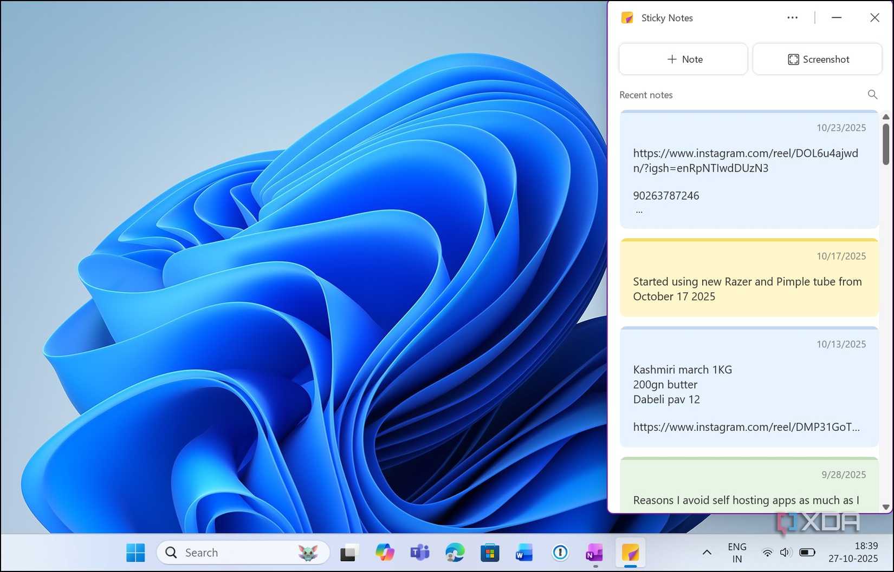Click the search icon in Recent notes
This screenshot has height=572, width=894.
(872, 94)
